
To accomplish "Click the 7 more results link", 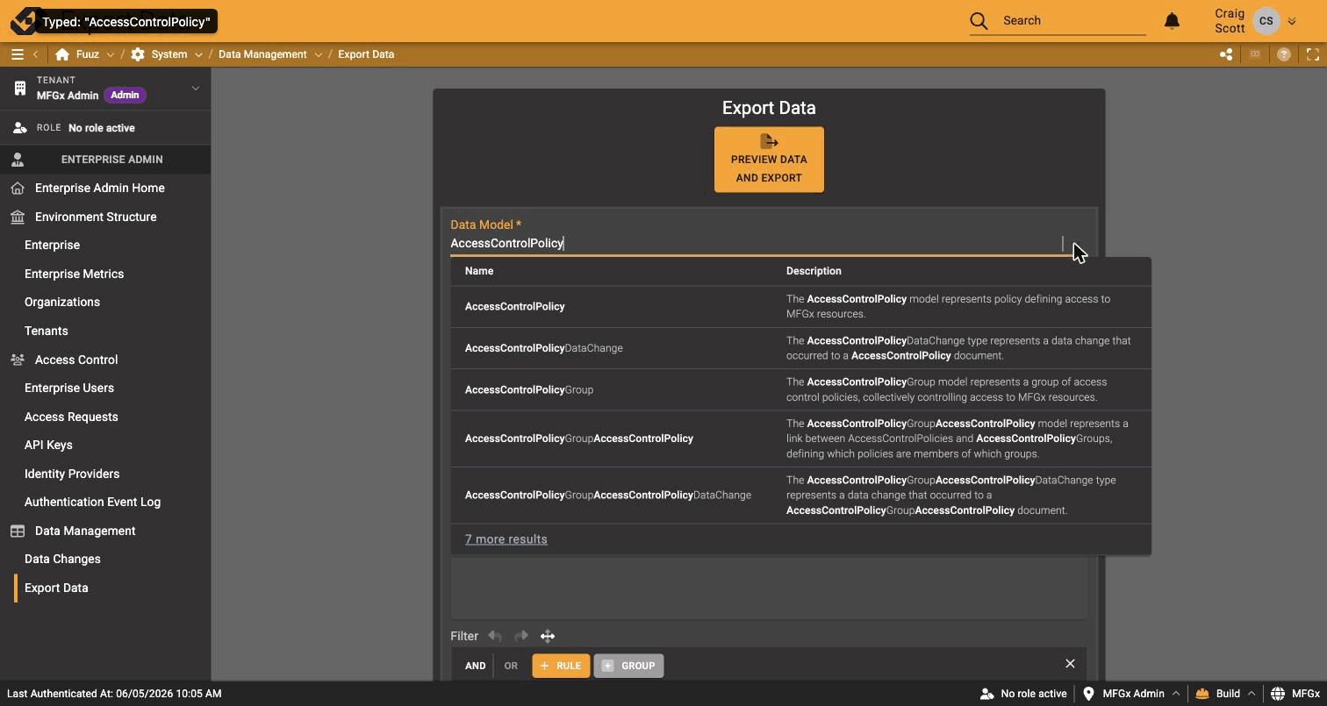I will coord(506,539).
